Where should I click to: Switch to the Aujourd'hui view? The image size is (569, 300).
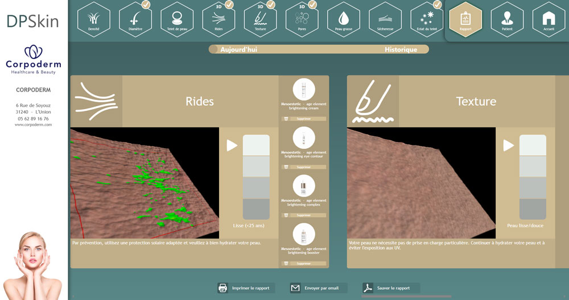[x=239, y=49]
